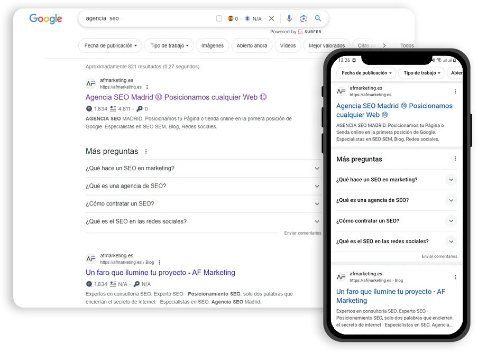
Task: Expand phone '¿Qué es el SEO en las redes sociales?'
Action: [396, 241]
